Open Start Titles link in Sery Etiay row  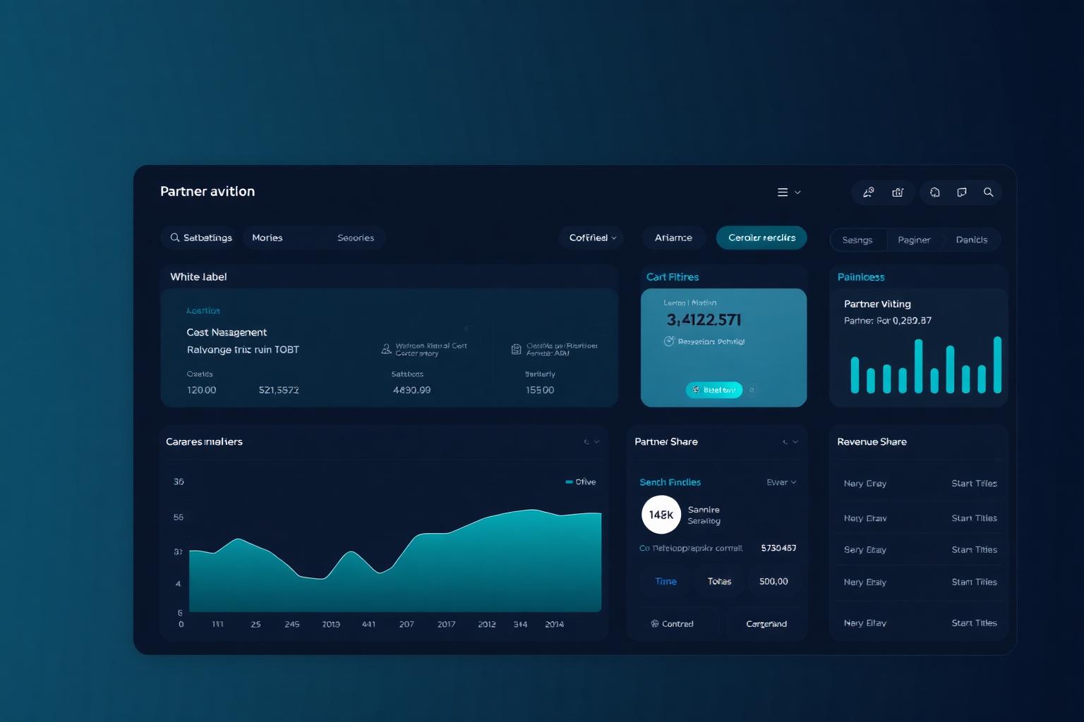pos(974,550)
